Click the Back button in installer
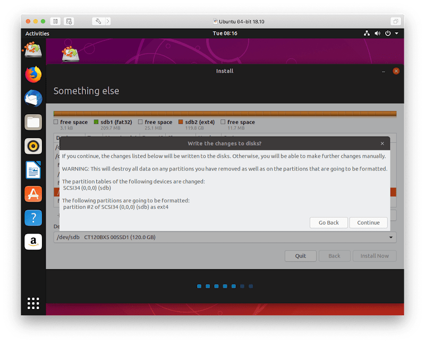 [x=335, y=256]
